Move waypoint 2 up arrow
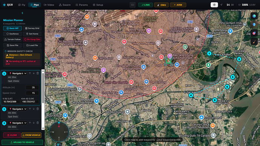This screenshot has height=146, width=260. tap(30, 109)
